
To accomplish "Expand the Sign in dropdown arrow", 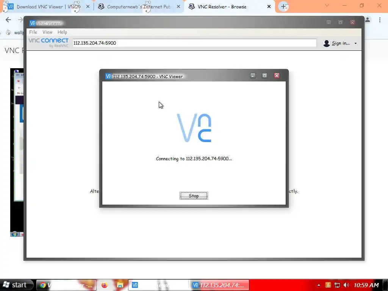I will point(355,44).
